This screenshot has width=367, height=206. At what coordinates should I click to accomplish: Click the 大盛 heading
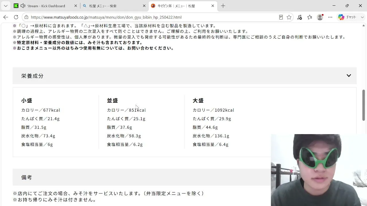pyautogui.click(x=198, y=100)
